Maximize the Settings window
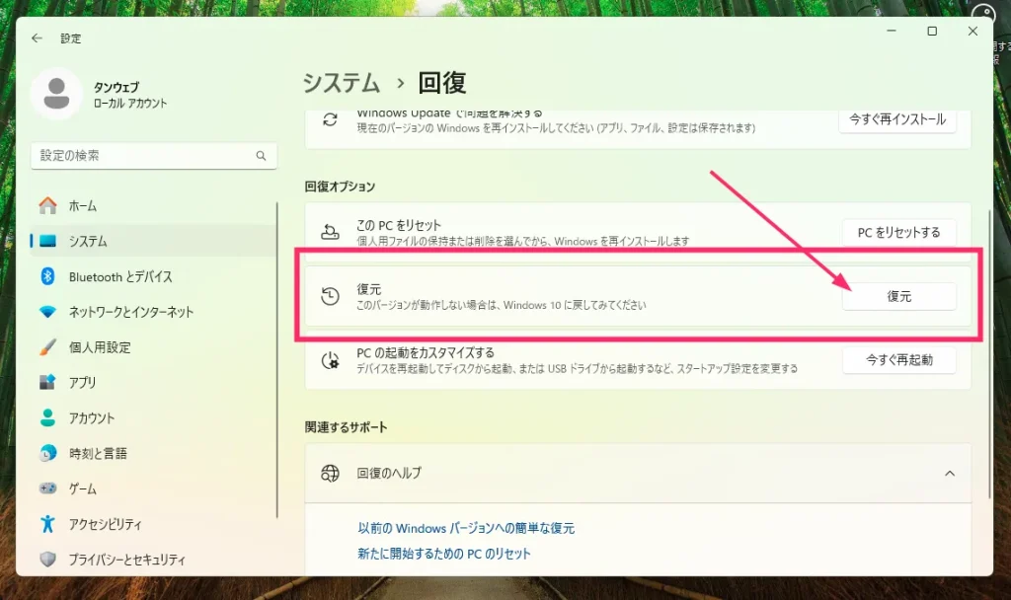 tap(932, 31)
